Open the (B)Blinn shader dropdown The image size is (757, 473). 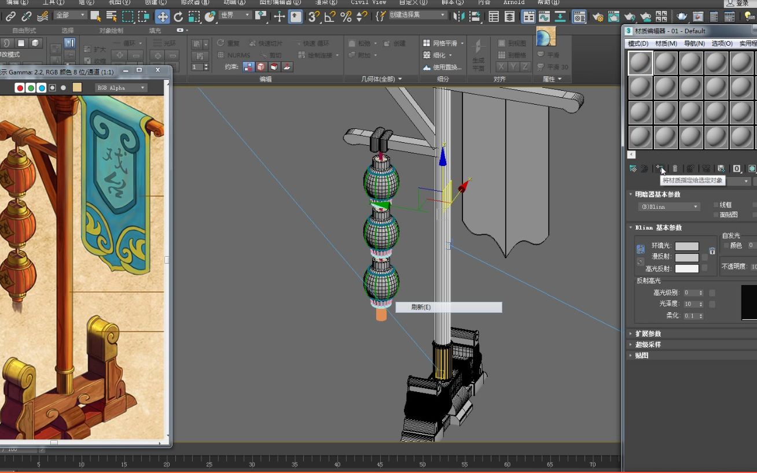click(669, 206)
